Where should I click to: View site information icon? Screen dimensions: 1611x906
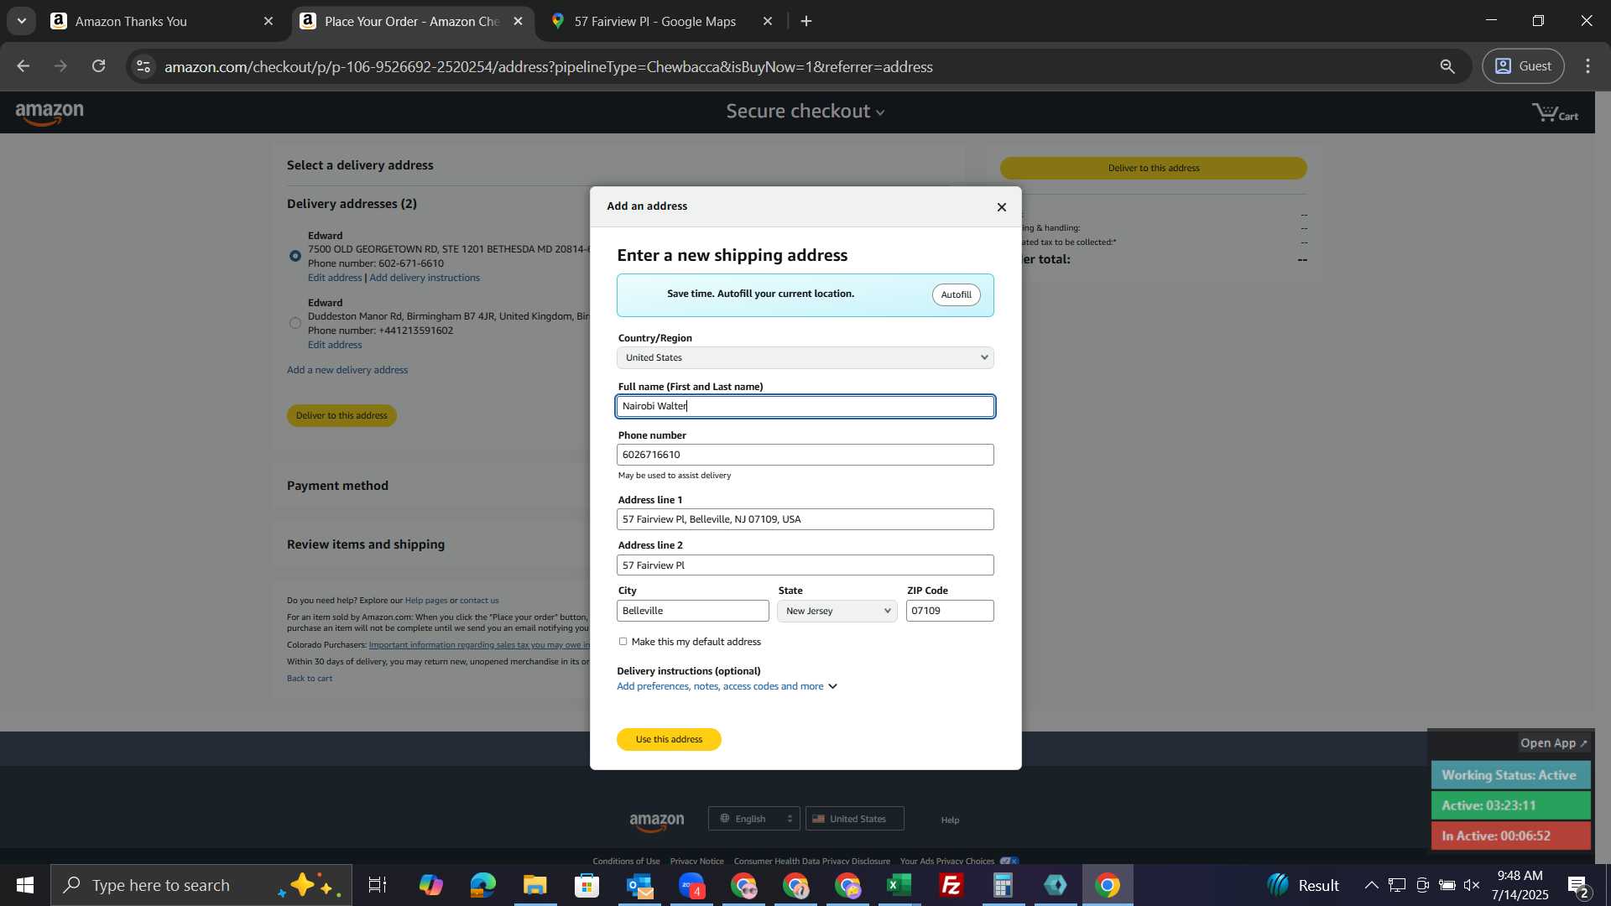tap(143, 66)
